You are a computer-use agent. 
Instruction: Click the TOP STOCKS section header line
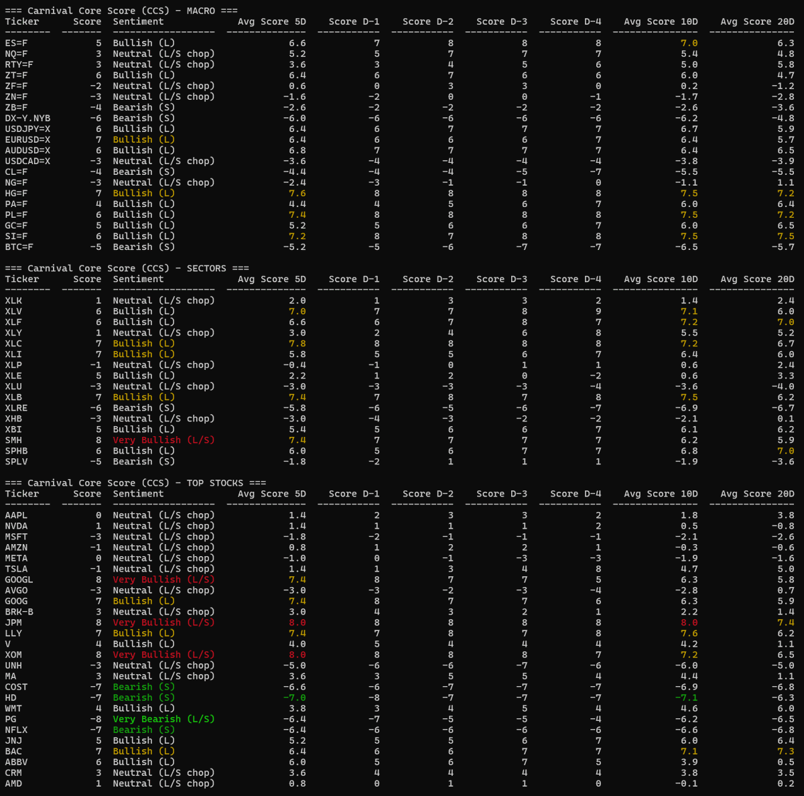point(135,482)
